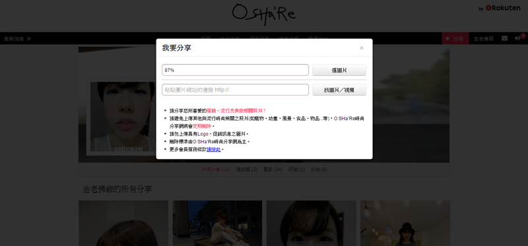Open the thumbnail of person sitting on bench at night
This screenshot has height=246, width=528.
218,223
